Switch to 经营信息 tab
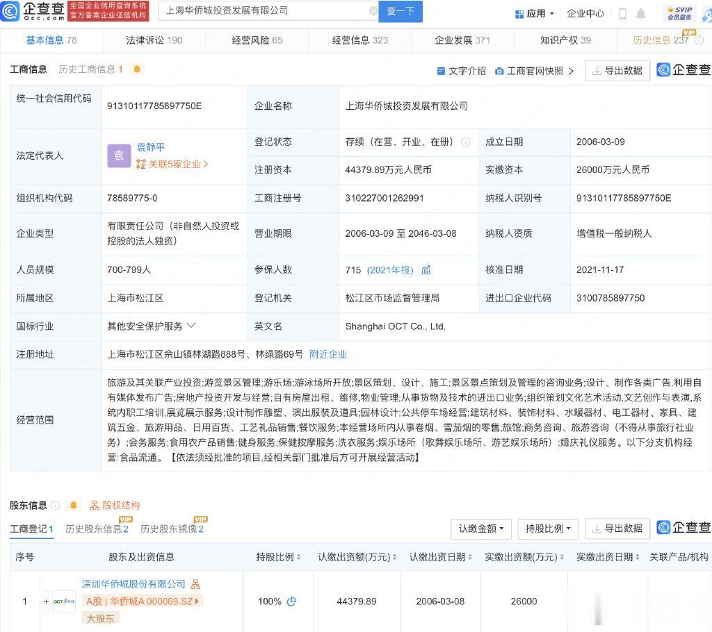This screenshot has height=632, width=712. coord(360,40)
